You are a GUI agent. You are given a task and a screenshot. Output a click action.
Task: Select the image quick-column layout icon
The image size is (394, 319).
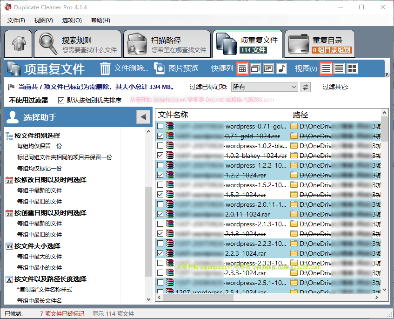coord(268,68)
